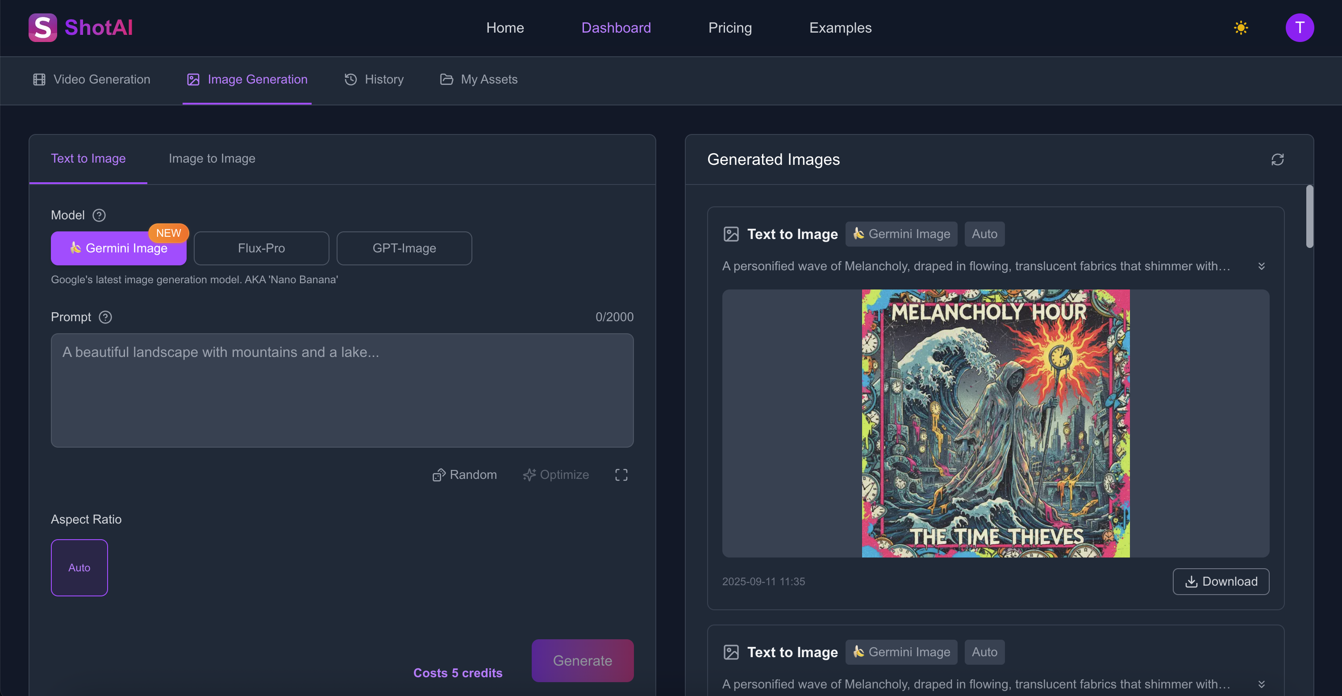Refresh the Generated Images list
1342x696 pixels.
[x=1277, y=159]
